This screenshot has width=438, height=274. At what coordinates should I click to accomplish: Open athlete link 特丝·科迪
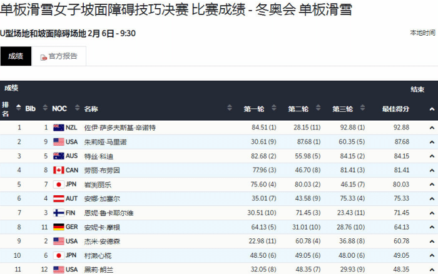click(99, 156)
